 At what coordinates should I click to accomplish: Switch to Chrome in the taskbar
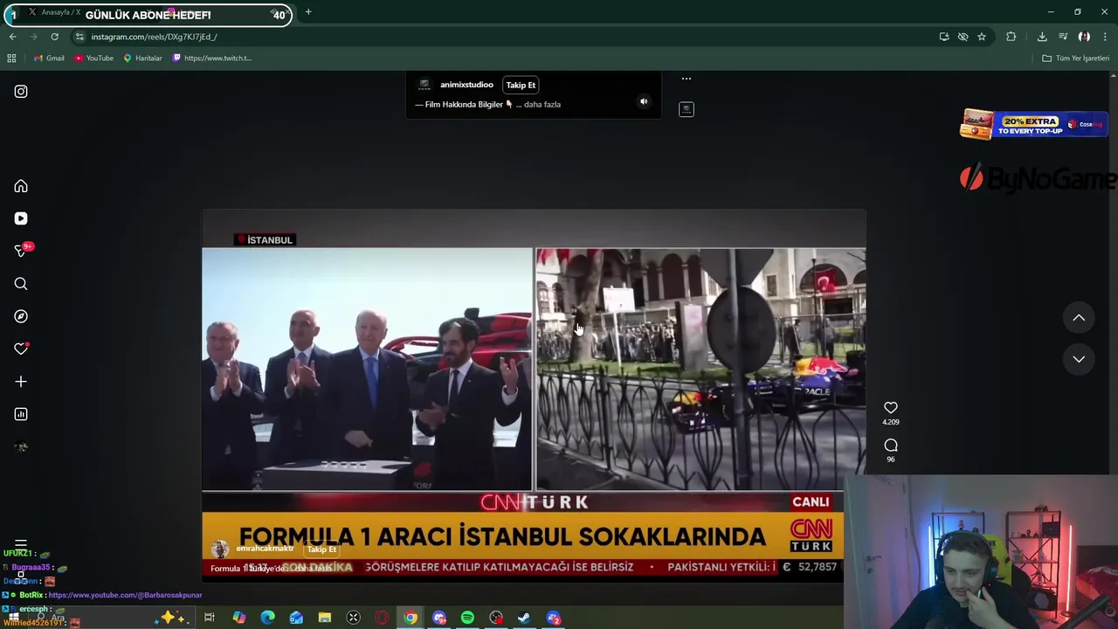pos(411,619)
